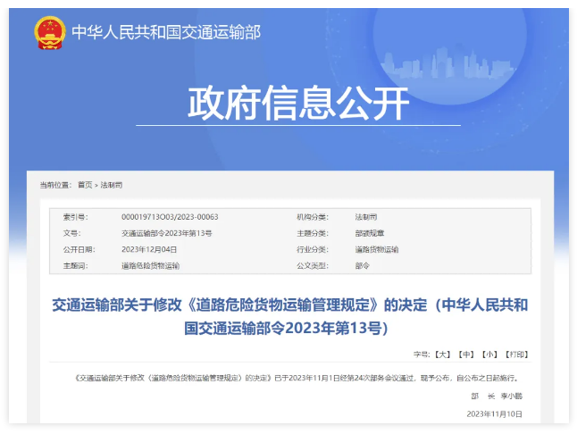
Task: Click the minister signature 李小鹏
Action: click(x=513, y=395)
